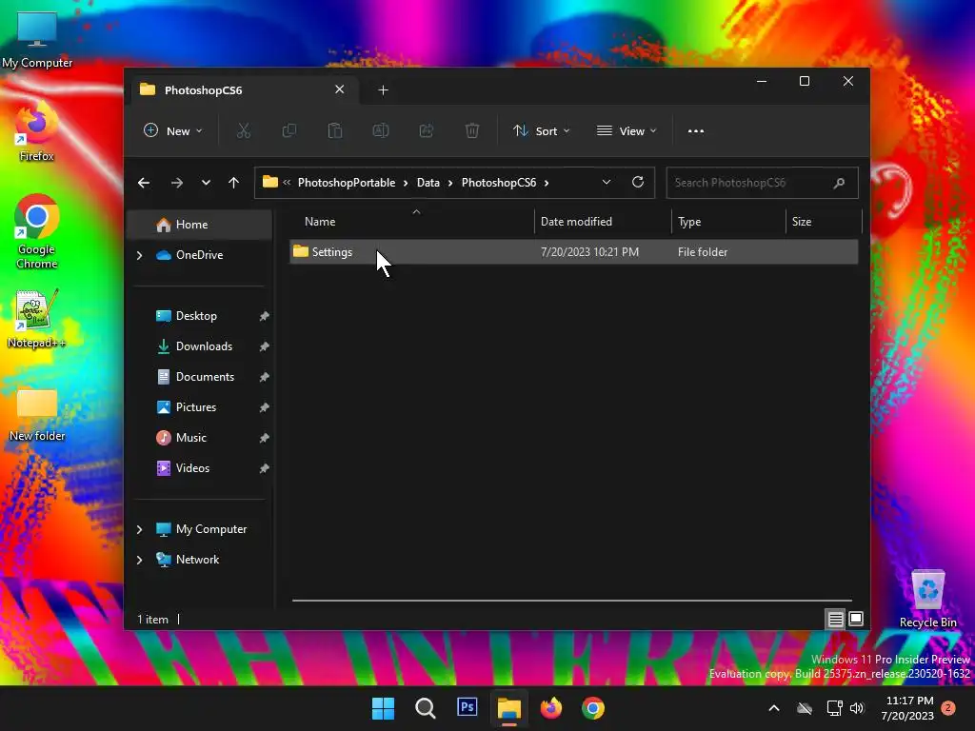Launch Firefox from the taskbar
Screen dimensions: 975x731
(x=551, y=708)
